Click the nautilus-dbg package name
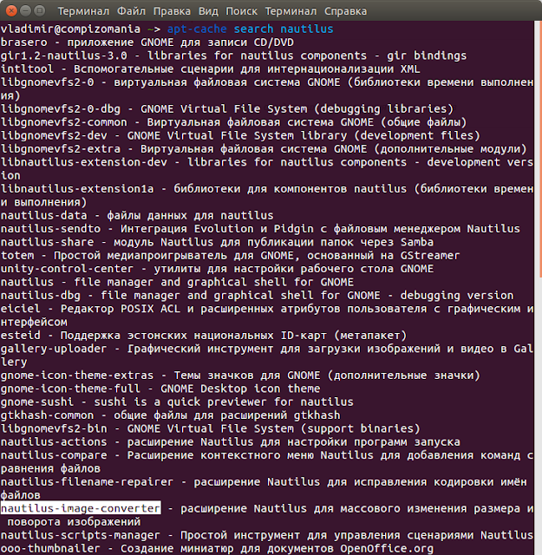542x555 pixels. click(x=41, y=295)
